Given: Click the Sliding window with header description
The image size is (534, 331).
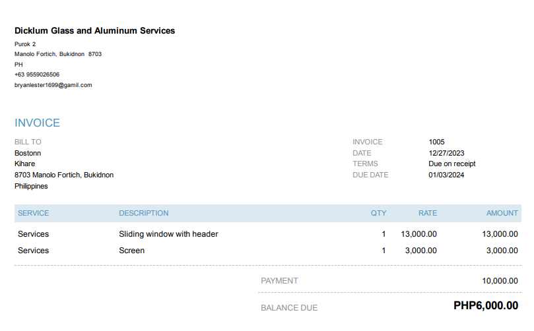Looking at the screenshot, I should (168, 234).
